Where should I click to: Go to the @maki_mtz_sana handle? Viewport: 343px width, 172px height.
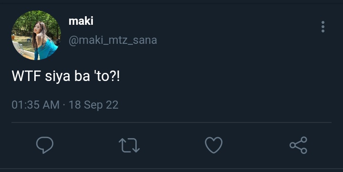tap(113, 40)
